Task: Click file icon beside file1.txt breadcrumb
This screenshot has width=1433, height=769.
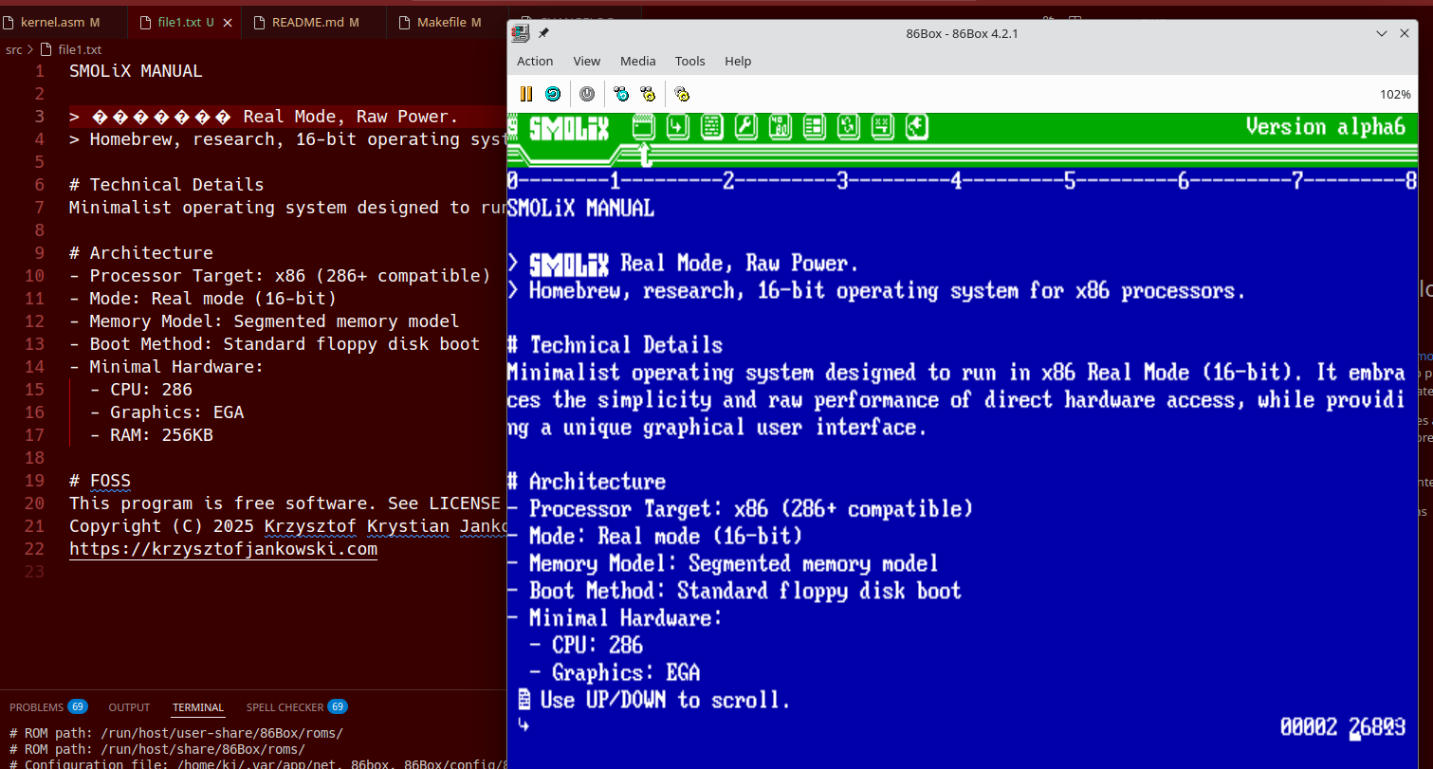Action: tap(46, 49)
